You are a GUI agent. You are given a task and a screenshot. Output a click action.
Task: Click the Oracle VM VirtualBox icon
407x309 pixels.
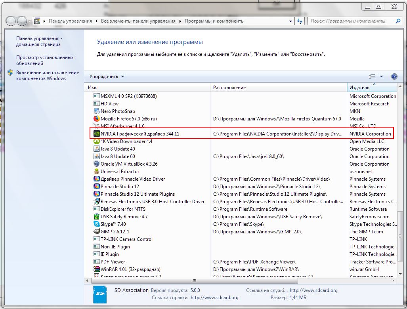[x=97, y=164]
